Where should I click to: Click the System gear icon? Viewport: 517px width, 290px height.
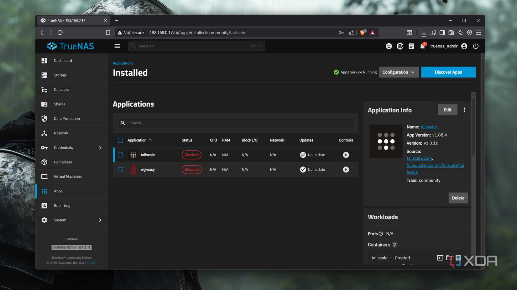click(44, 220)
